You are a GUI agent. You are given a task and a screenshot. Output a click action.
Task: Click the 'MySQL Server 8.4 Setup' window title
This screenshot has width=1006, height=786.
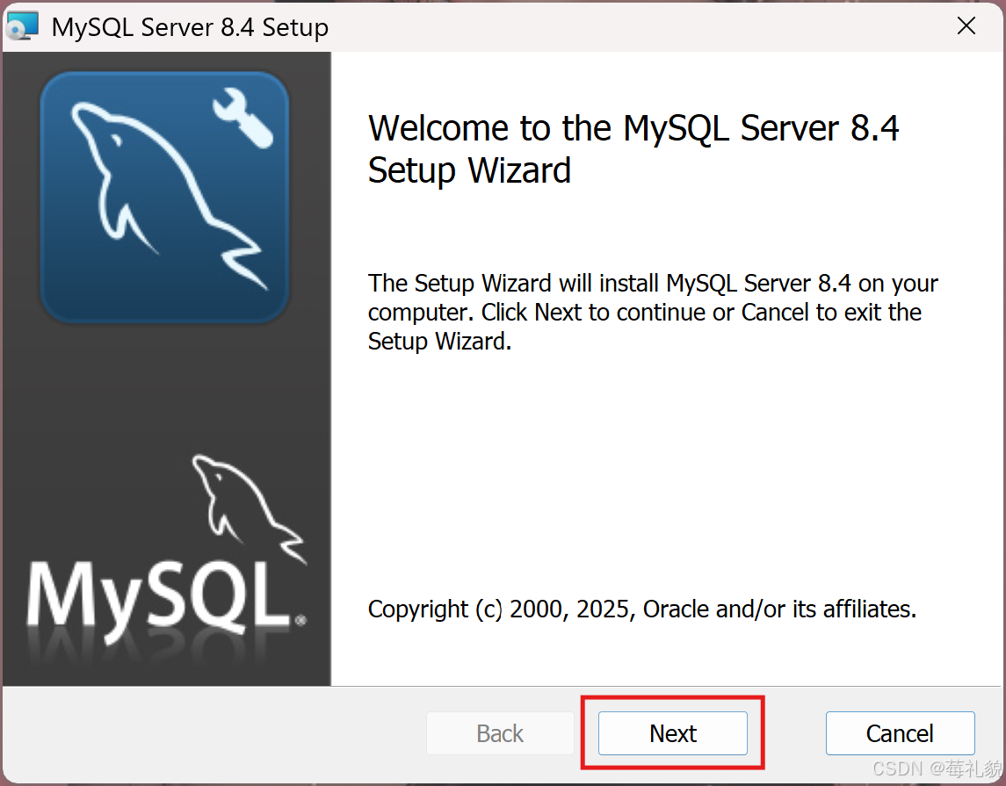pyautogui.click(x=190, y=27)
